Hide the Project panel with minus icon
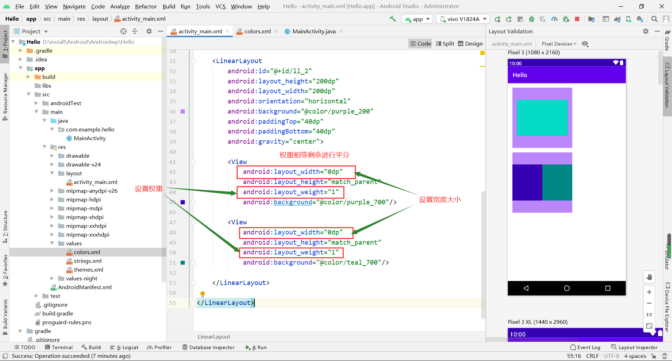 point(161,31)
